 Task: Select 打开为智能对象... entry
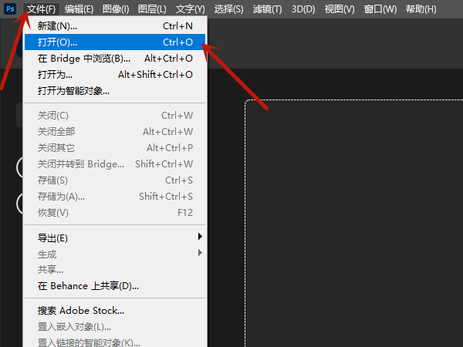(115, 90)
